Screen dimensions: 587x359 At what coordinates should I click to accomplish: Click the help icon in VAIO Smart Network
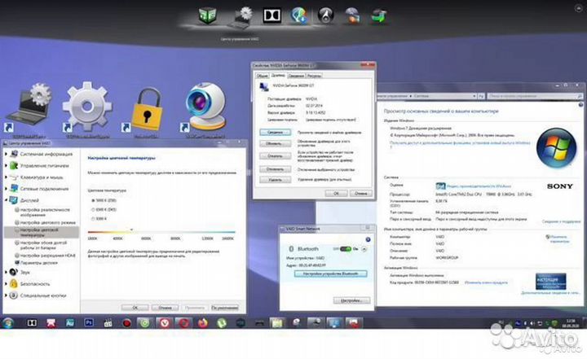coord(368,239)
